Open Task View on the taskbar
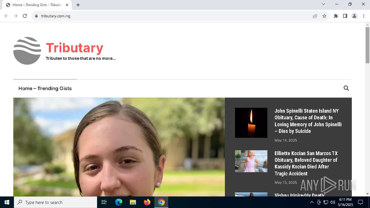Viewport: 370px width, 208px height. pos(104,202)
